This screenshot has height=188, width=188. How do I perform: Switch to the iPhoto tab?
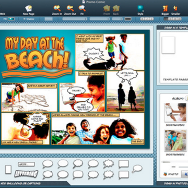point(171,174)
